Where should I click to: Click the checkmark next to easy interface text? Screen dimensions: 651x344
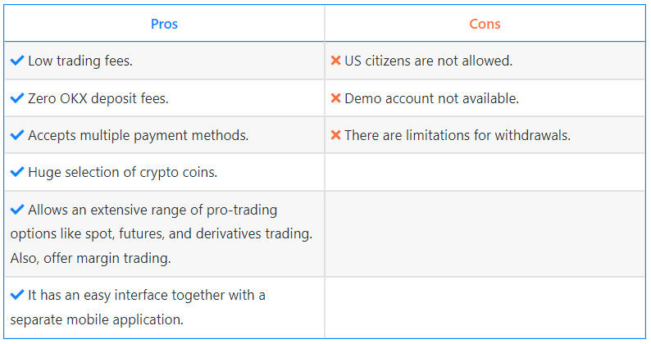click(x=17, y=295)
